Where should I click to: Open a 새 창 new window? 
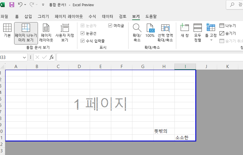(x=184, y=31)
